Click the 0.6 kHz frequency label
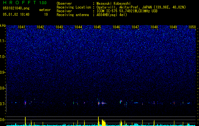 [3, 120]
